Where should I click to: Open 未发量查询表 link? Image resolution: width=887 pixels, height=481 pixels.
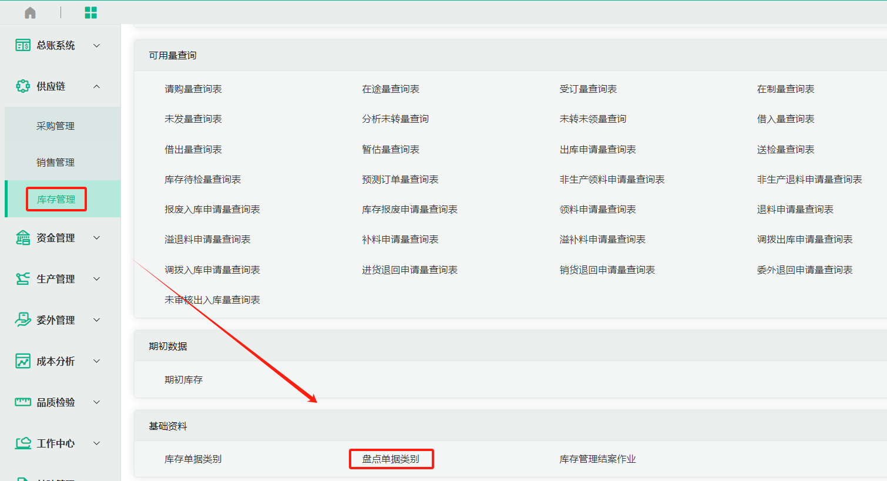pyautogui.click(x=193, y=119)
